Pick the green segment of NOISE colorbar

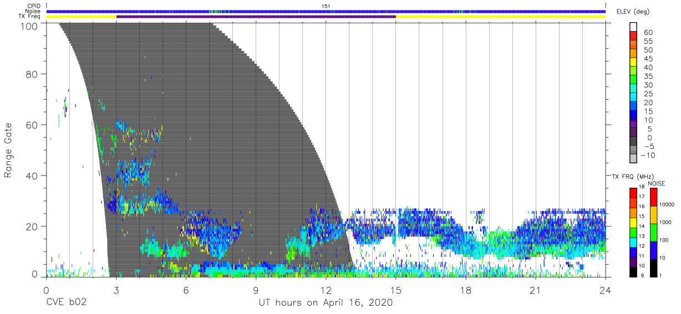pyautogui.click(x=653, y=232)
